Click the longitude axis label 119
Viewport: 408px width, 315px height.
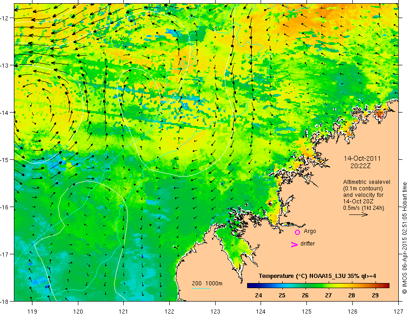point(32,311)
